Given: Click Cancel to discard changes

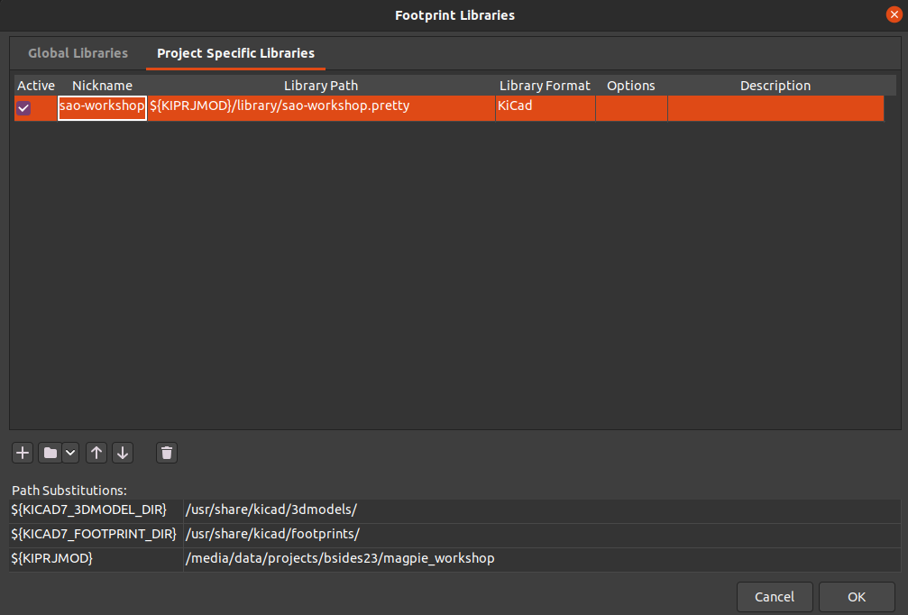Looking at the screenshot, I should (774, 596).
